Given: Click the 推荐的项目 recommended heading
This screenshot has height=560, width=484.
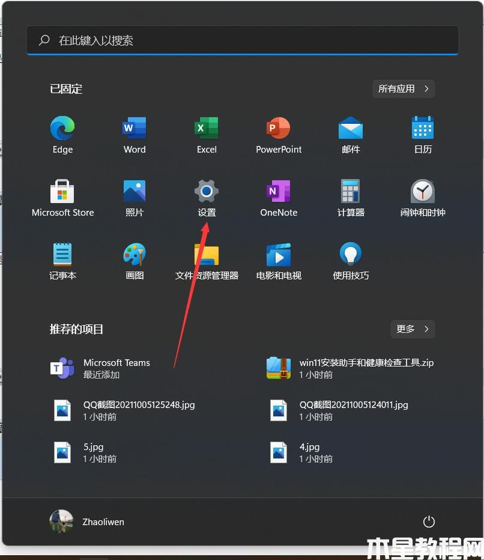Looking at the screenshot, I should click(x=76, y=329).
